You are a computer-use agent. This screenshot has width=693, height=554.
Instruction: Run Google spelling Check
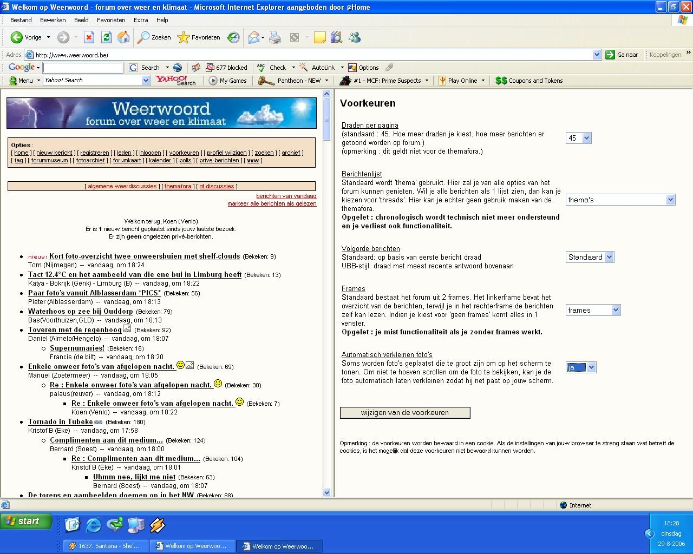tap(272, 68)
